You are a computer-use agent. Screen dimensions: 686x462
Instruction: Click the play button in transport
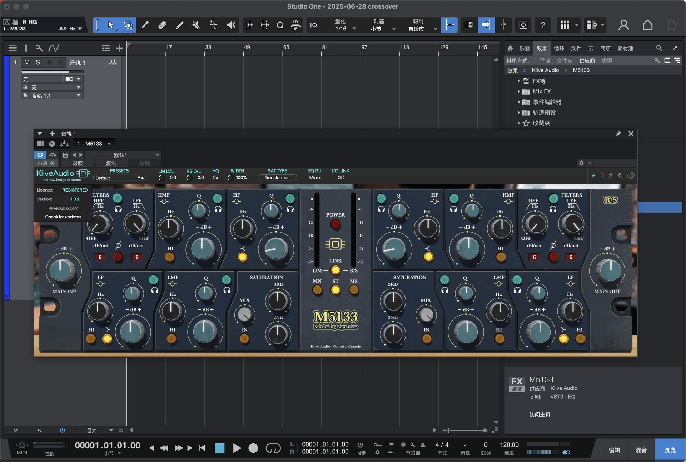click(237, 448)
